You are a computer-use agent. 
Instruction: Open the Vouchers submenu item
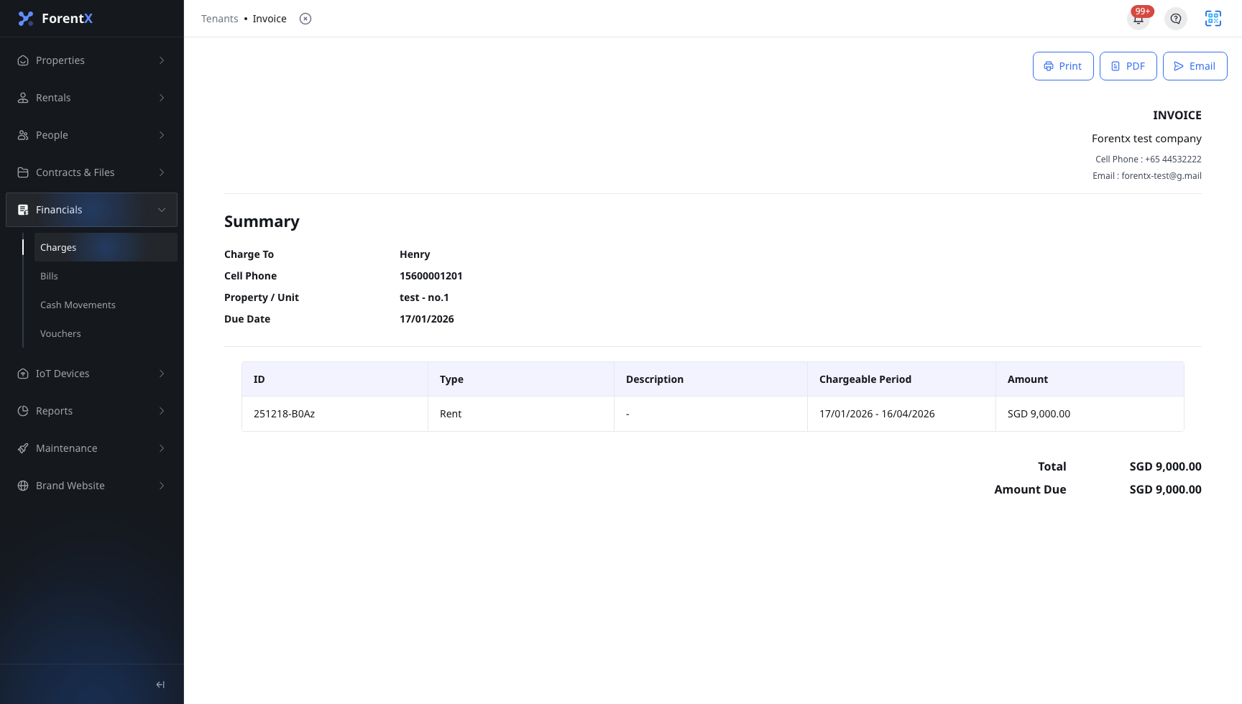tap(106, 333)
